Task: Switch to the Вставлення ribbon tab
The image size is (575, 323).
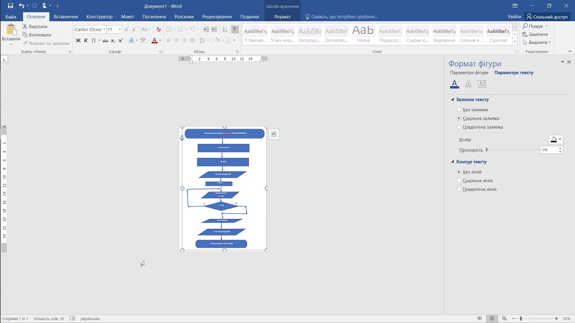Action: point(66,17)
